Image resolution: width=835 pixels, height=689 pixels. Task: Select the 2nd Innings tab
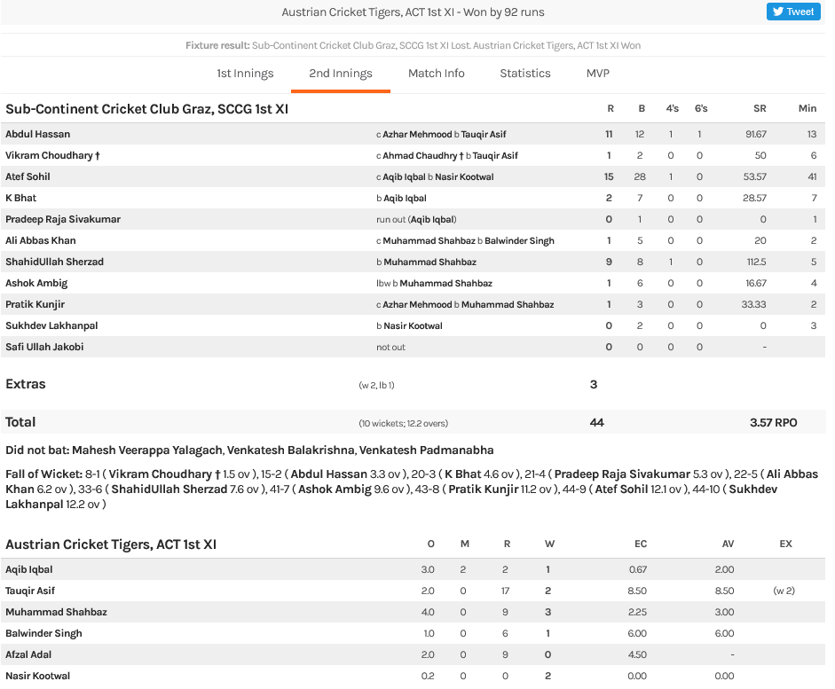coord(340,74)
